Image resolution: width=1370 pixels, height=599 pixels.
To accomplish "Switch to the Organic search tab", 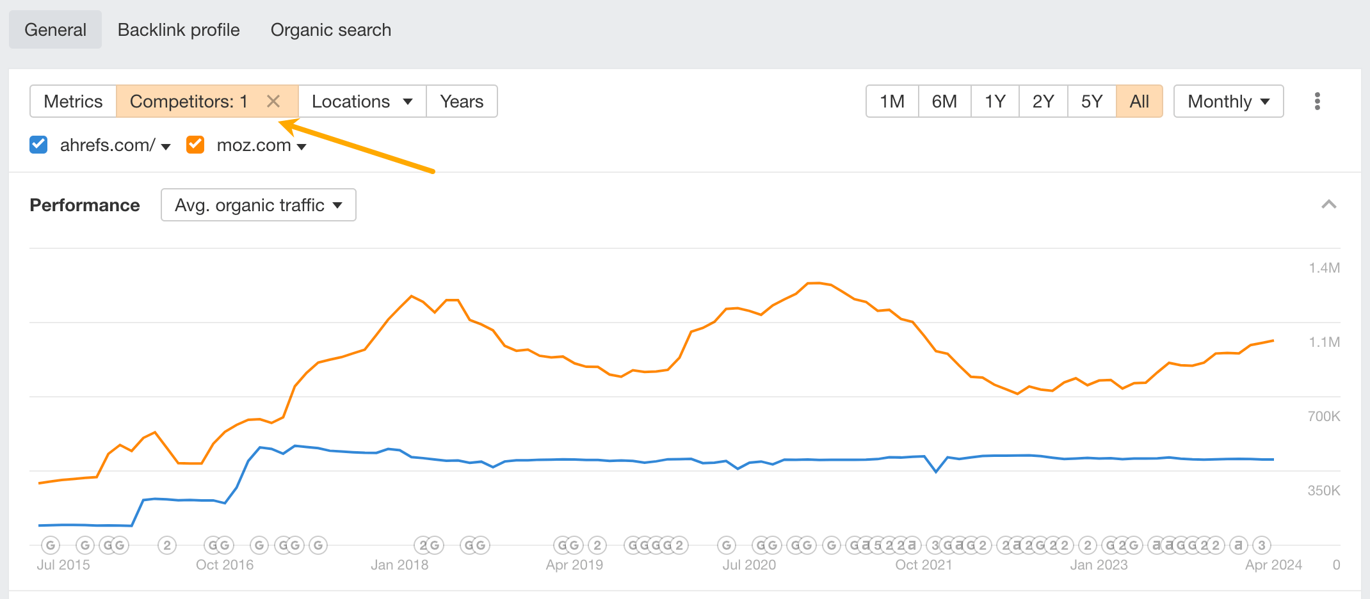I will (x=330, y=29).
